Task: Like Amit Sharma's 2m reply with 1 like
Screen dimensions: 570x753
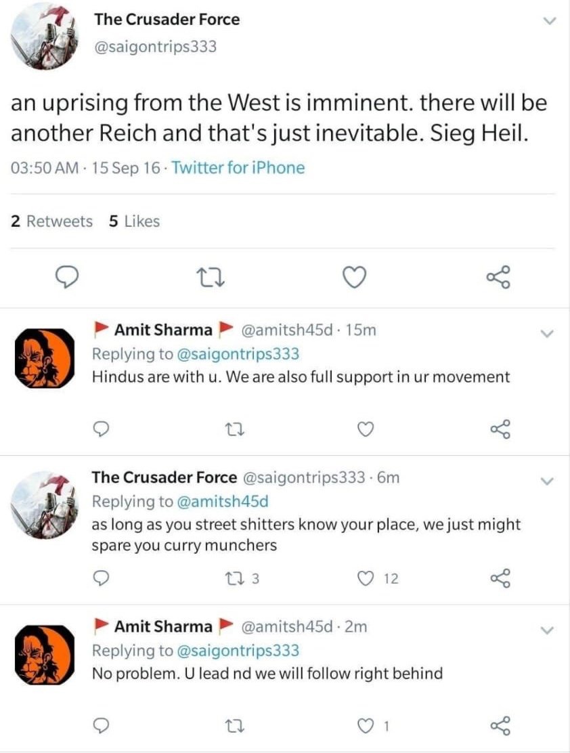Action: (366, 727)
